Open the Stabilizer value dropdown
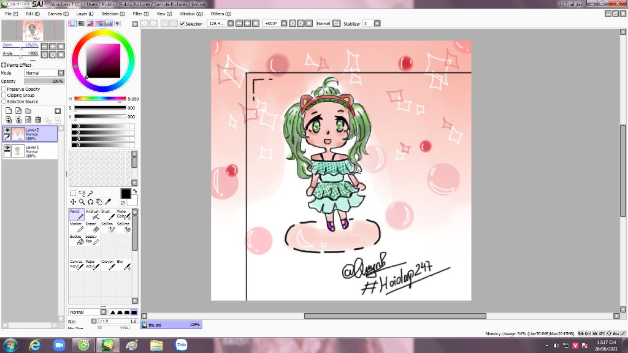 (x=377, y=24)
